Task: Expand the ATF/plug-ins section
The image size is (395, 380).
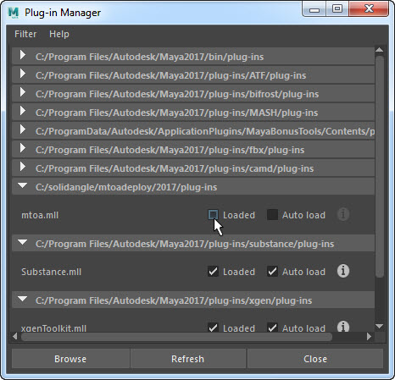Action: (23, 74)
